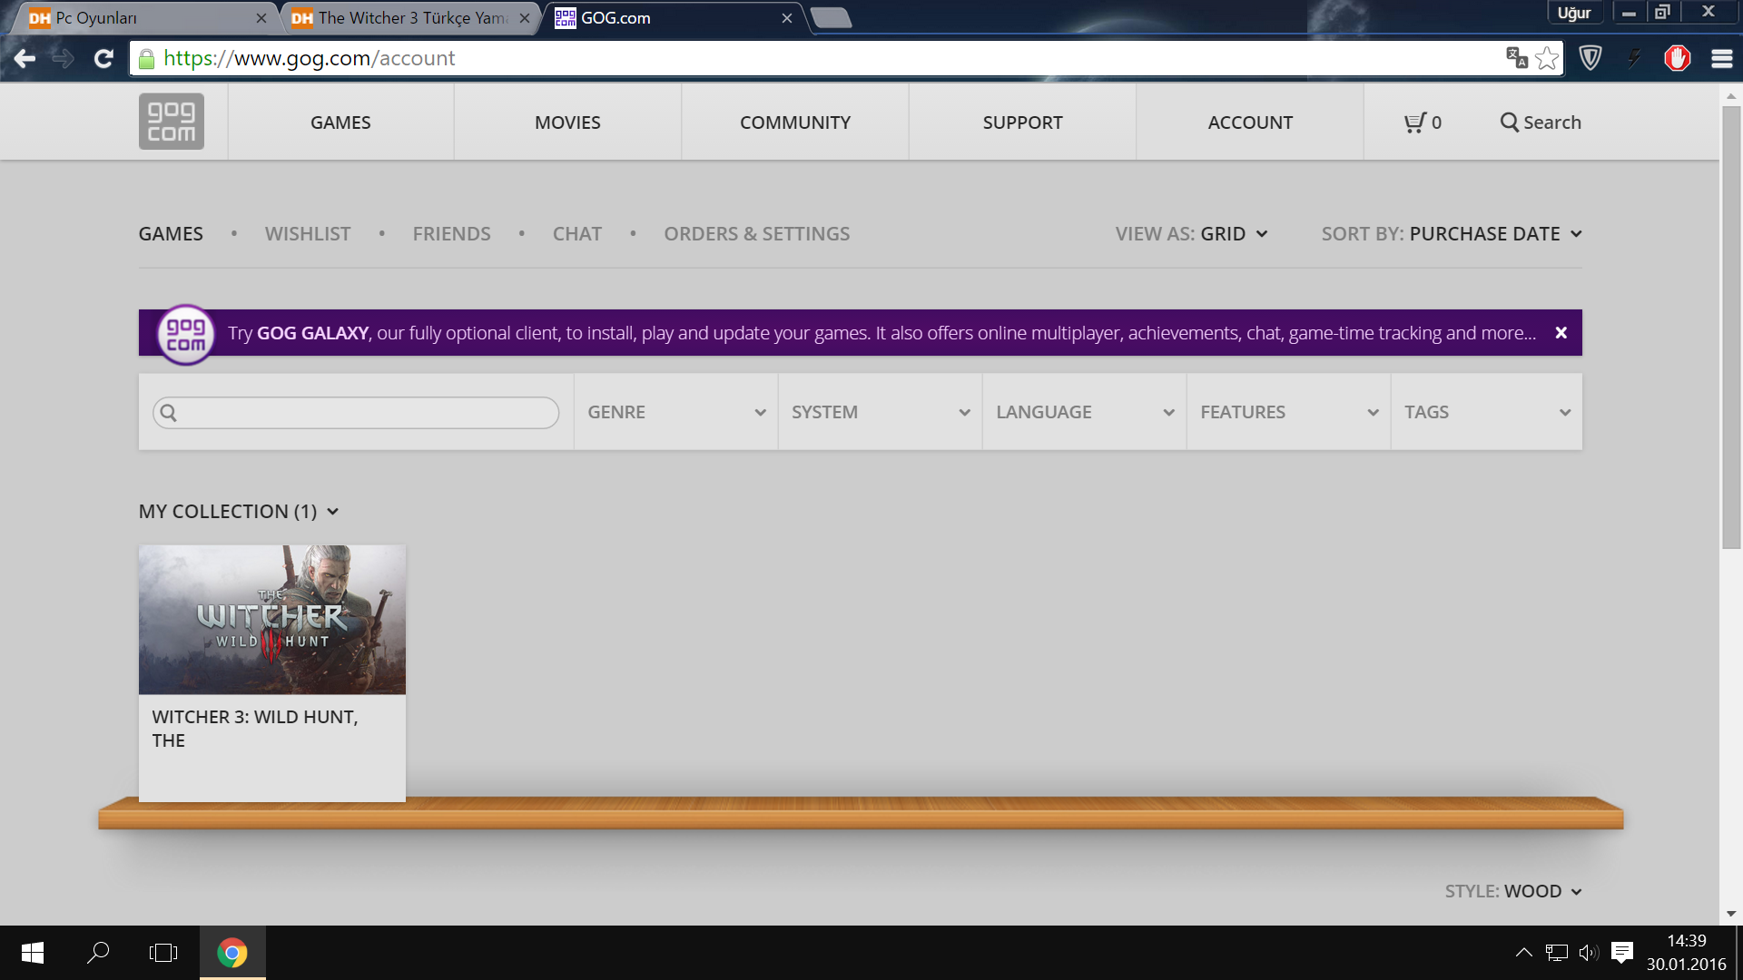This screenshot has height=980, width=1743.
Task: Expand MY COLLECTION (1) dropdown
Action: click(x=239, y=512)
